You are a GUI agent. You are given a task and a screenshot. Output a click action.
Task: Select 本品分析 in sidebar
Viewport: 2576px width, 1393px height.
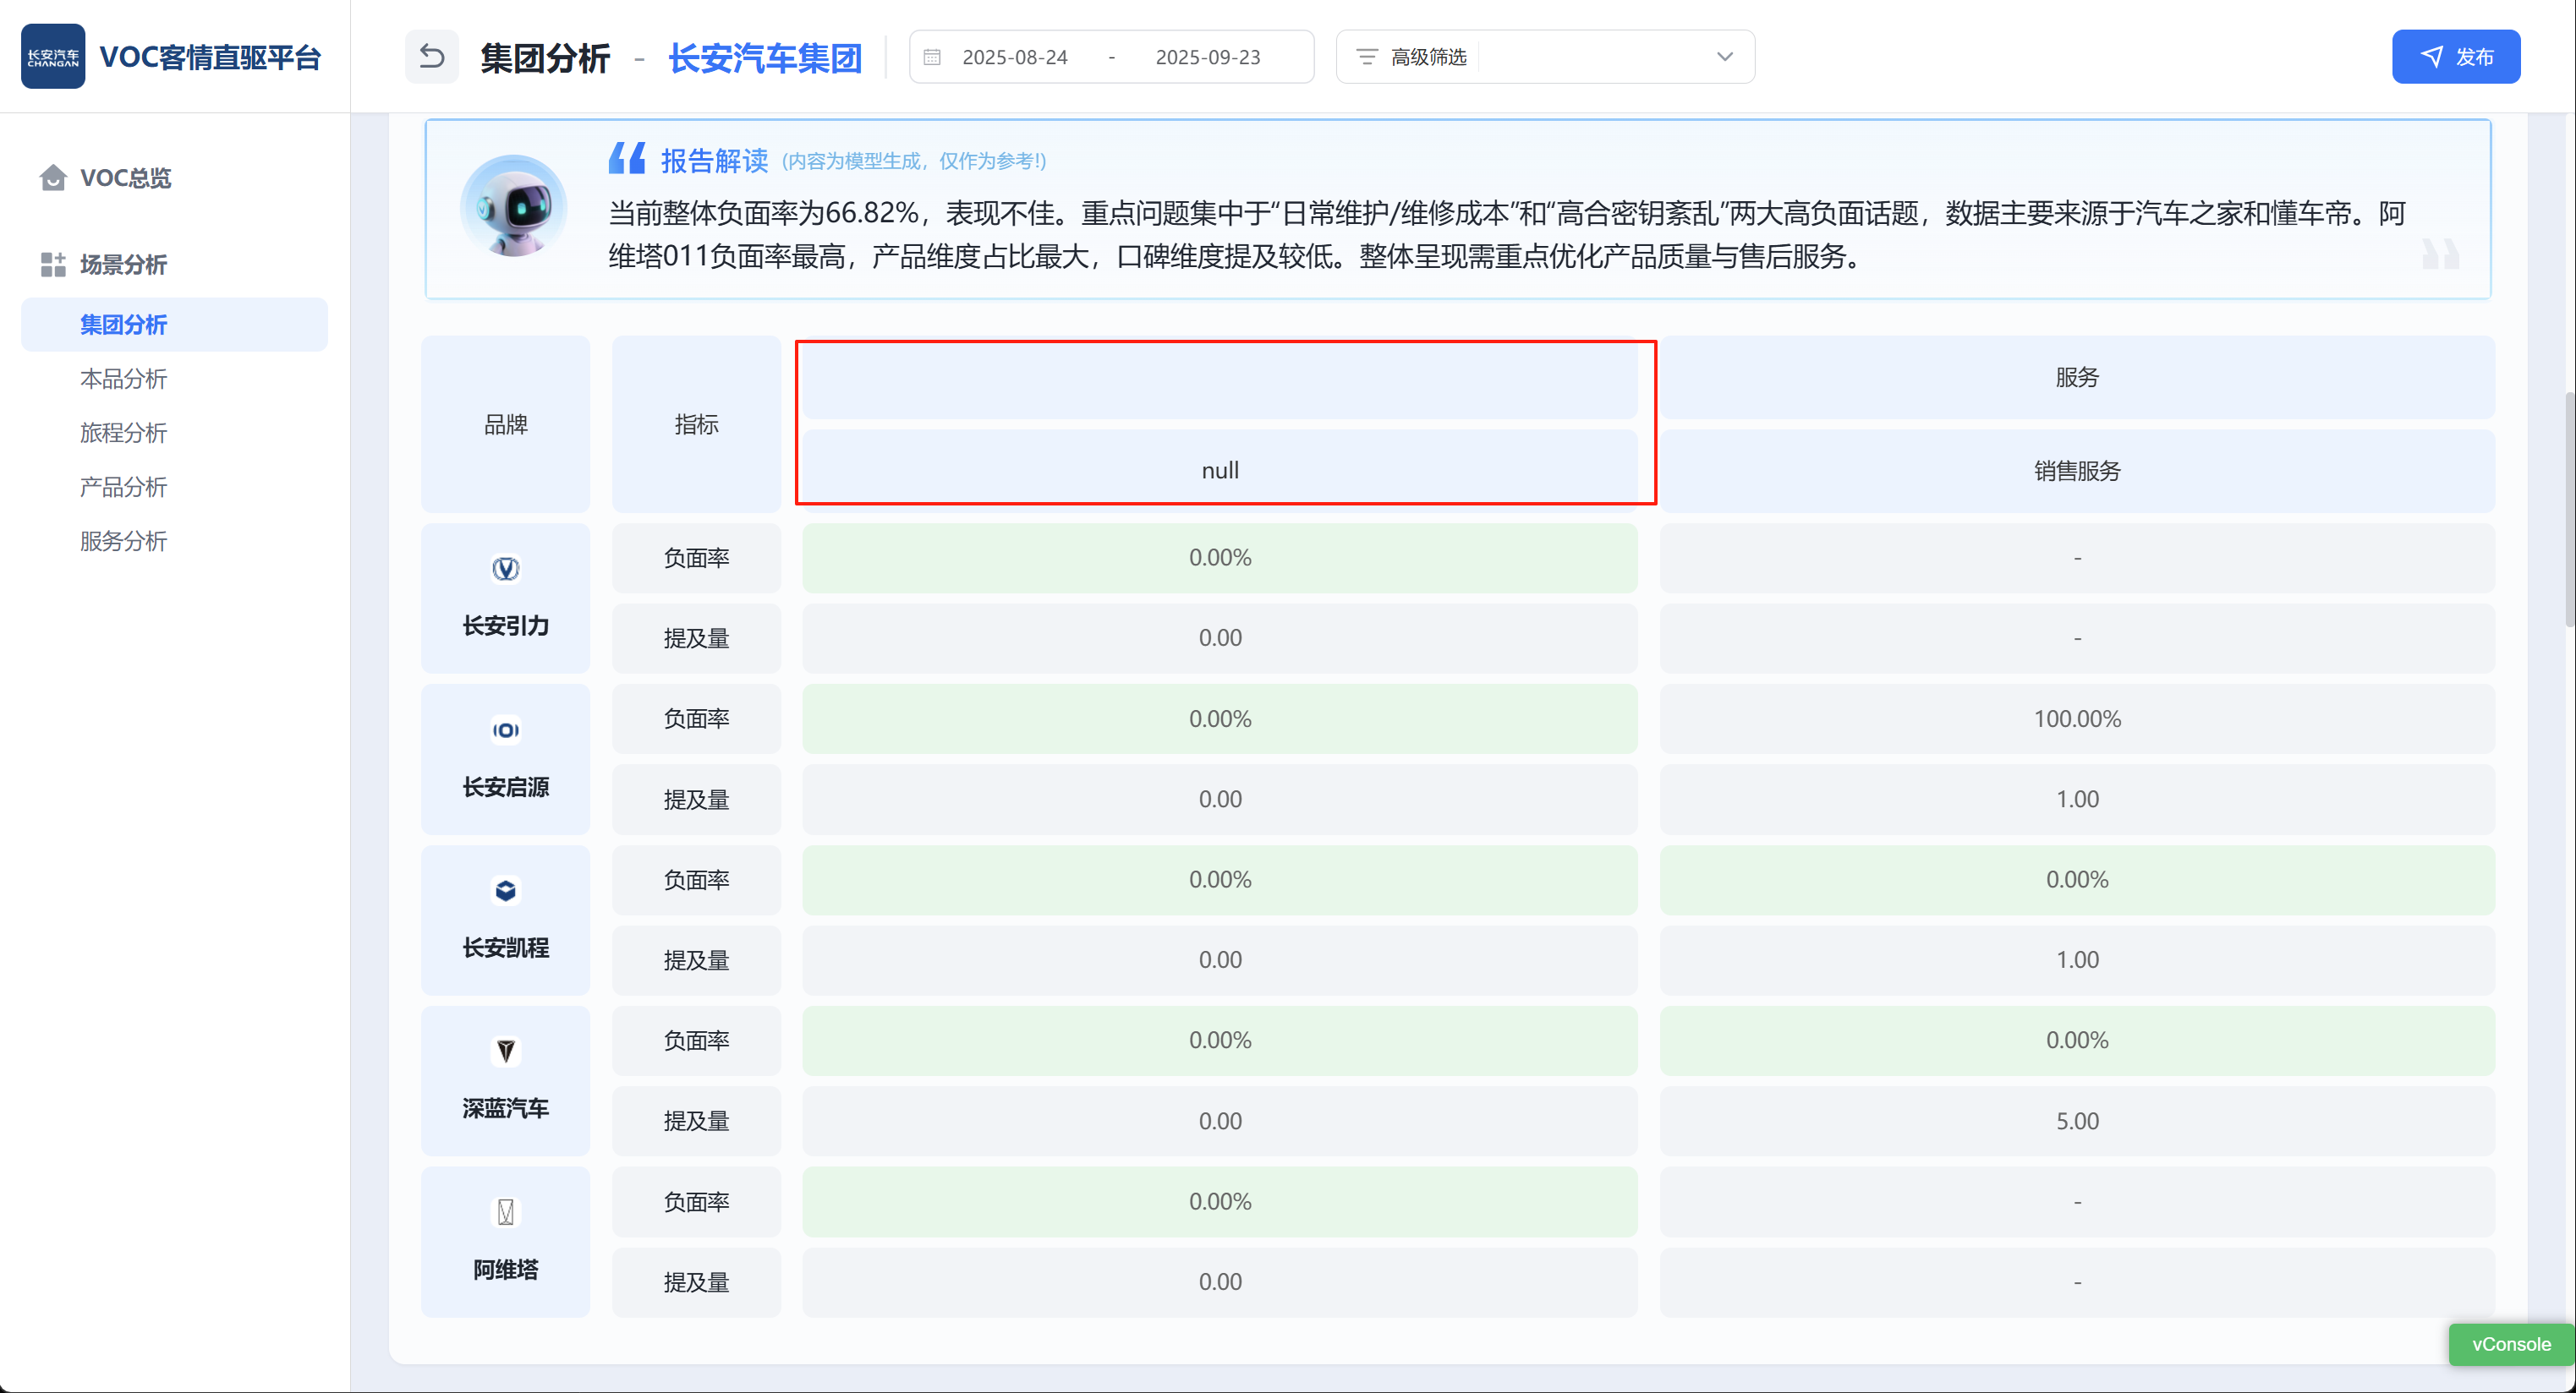123,379
